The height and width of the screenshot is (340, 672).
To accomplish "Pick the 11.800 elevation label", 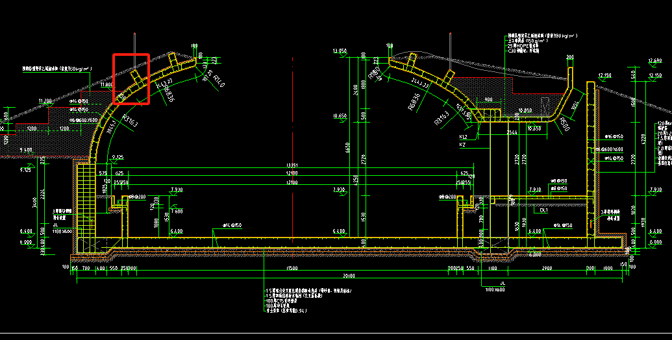I will click(106, 85).
